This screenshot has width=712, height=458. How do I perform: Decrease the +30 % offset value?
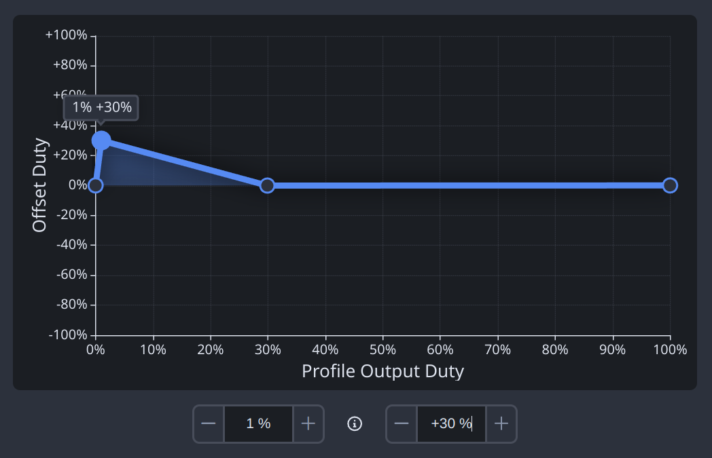tap(402, 424)
